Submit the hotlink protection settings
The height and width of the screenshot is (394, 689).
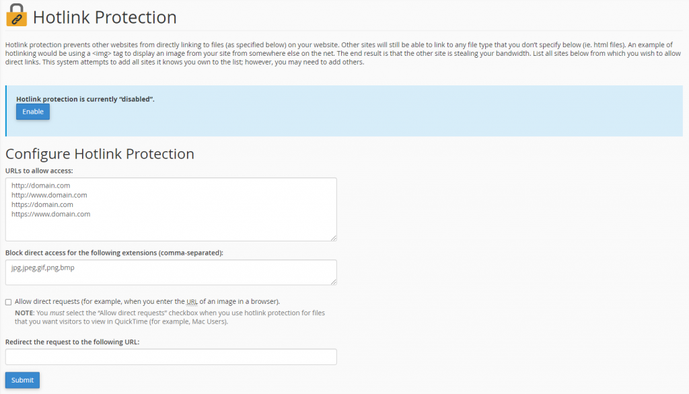coord(22,380)
